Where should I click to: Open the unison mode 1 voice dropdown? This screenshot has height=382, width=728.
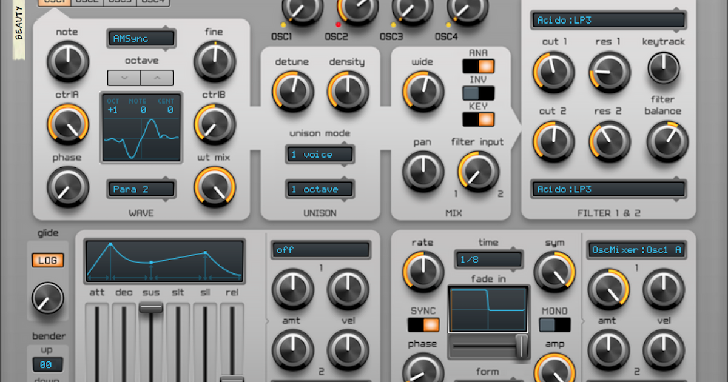[320, 155]
